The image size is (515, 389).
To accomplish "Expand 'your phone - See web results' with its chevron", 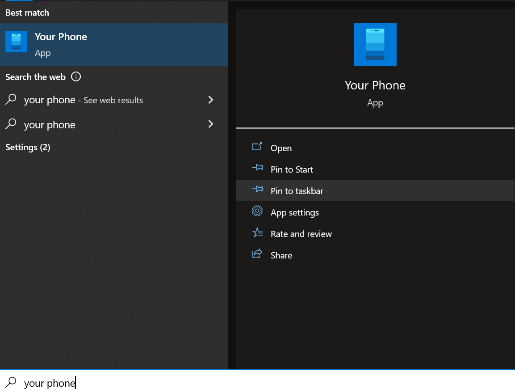I will click(210, 100).
